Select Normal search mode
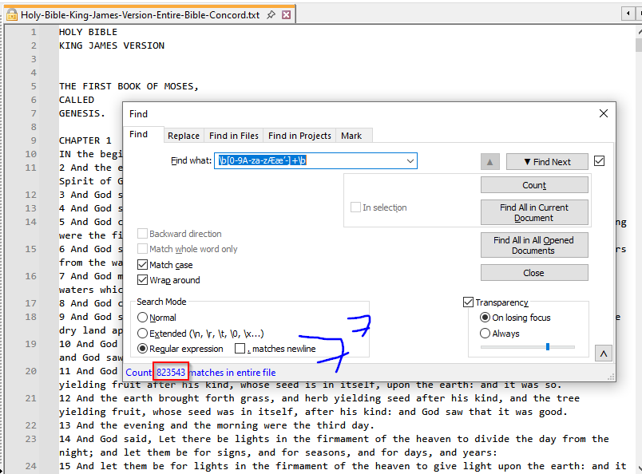 [x=142, y=318]
